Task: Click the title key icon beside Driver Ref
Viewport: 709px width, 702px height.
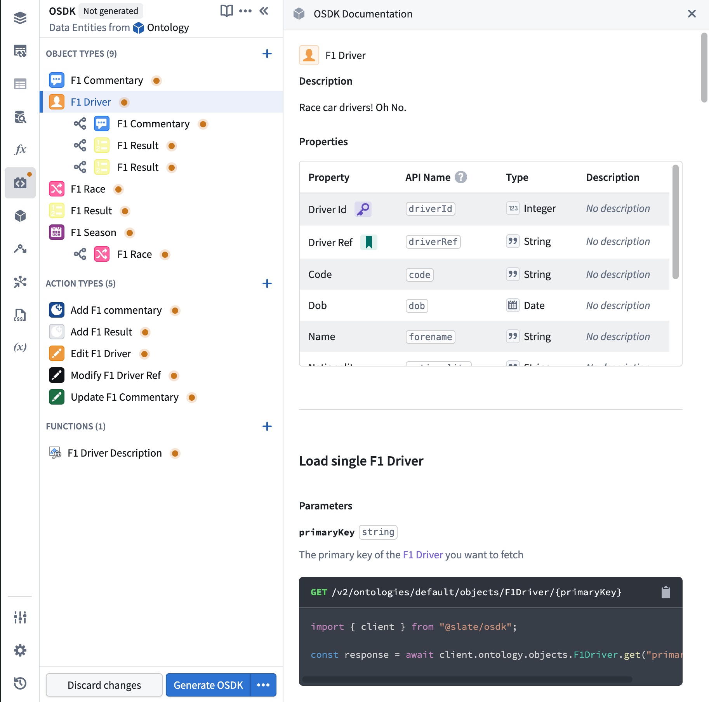Action: pos(368,242)
